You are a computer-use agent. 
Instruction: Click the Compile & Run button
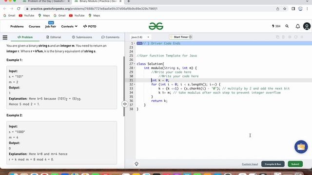point(273,164)
